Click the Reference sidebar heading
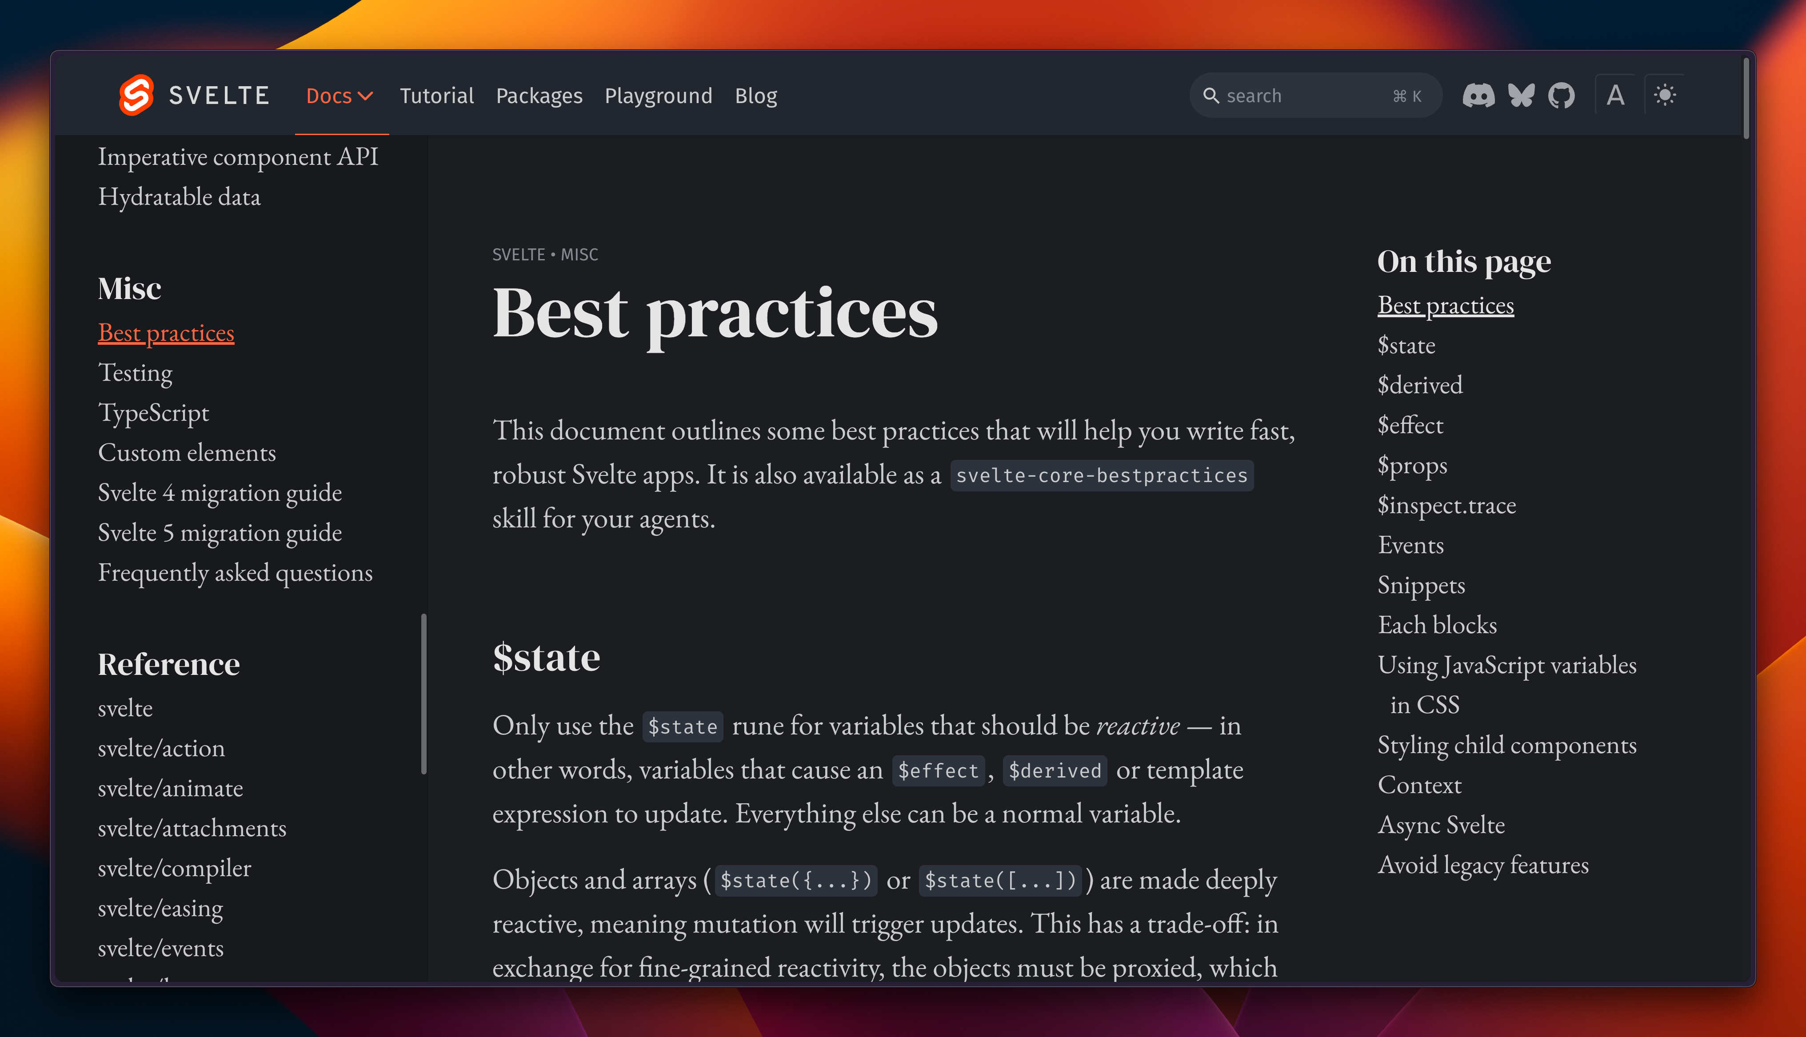Image resolution: width=1806 pixels, height=1037 pixels. pos(169,664)
